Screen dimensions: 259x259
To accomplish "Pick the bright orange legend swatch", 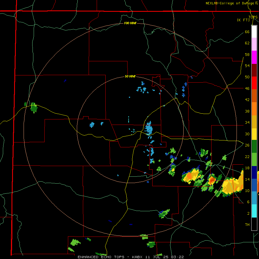I will pyautogui.click(x=254, y=109).
